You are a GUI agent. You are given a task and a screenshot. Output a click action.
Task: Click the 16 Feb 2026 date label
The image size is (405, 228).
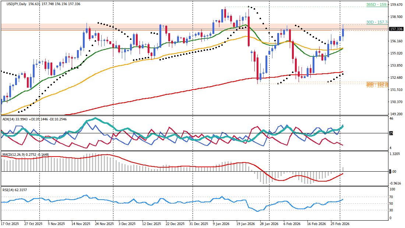316,224
